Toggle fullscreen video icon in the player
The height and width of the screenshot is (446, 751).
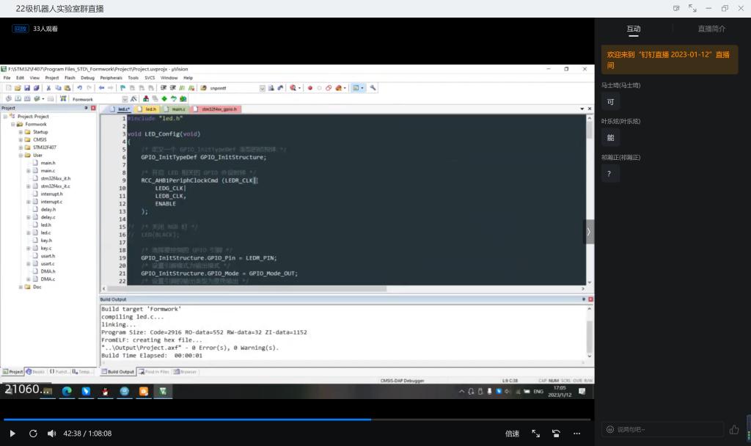[535, 434]
